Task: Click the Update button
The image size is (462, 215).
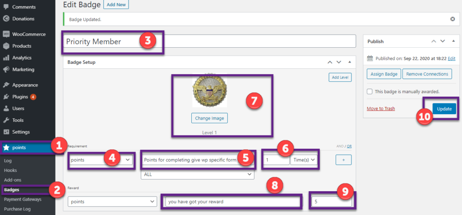Action: (444, 109)
